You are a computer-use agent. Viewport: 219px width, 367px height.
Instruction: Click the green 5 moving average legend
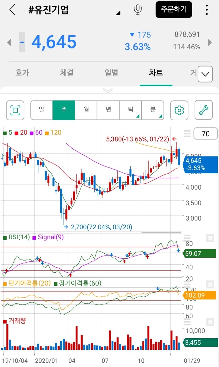click(x=8, y=133)
